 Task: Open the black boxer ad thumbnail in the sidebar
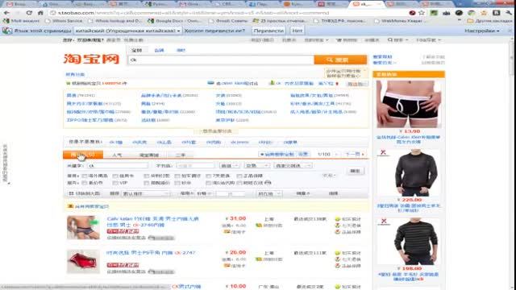[409, 104]
